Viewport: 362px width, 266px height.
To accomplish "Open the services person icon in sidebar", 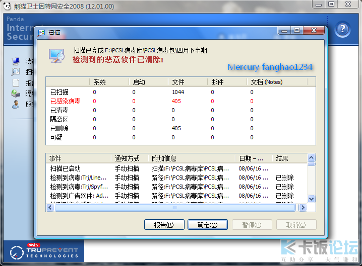I will (16, 104).
